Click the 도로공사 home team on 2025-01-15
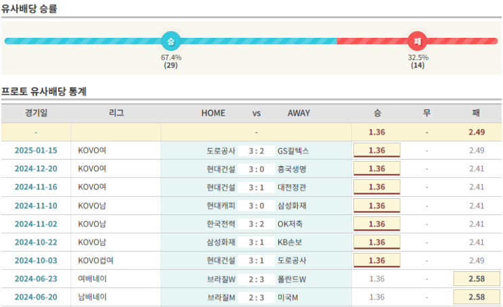The width and height of the screenshot is (503, 307). [x=221, y=151]
